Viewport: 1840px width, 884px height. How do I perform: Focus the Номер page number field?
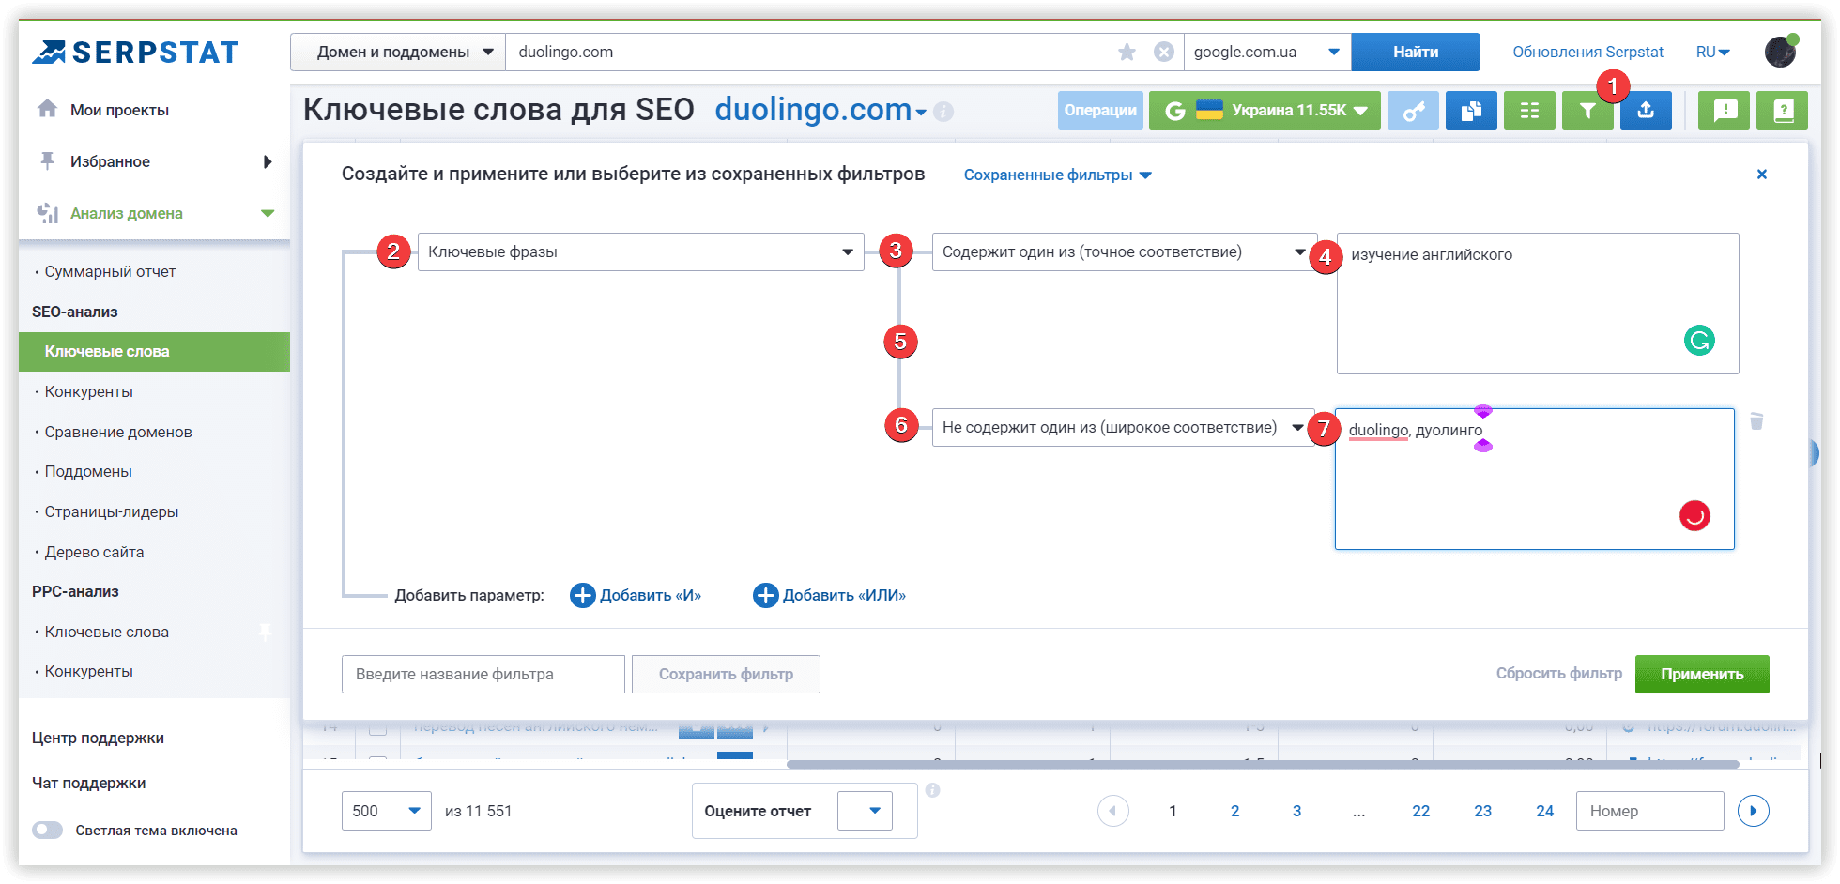pos(1650,811)
